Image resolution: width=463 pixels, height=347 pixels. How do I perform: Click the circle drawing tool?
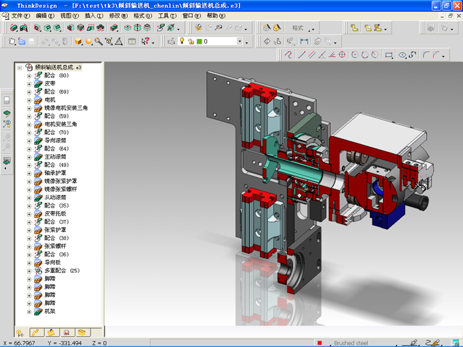[x=355, y=55]
